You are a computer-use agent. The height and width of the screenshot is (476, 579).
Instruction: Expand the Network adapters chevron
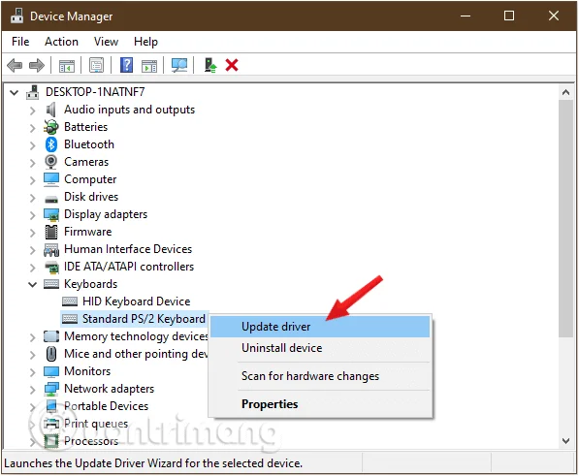point(33,390)
